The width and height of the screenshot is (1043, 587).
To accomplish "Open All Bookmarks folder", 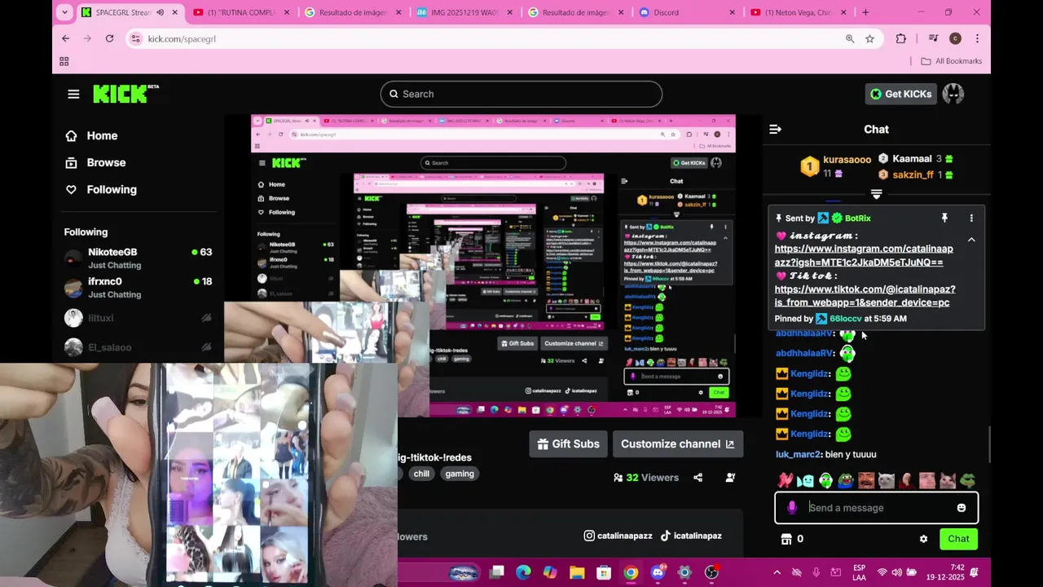I will [x=951, y=61].
